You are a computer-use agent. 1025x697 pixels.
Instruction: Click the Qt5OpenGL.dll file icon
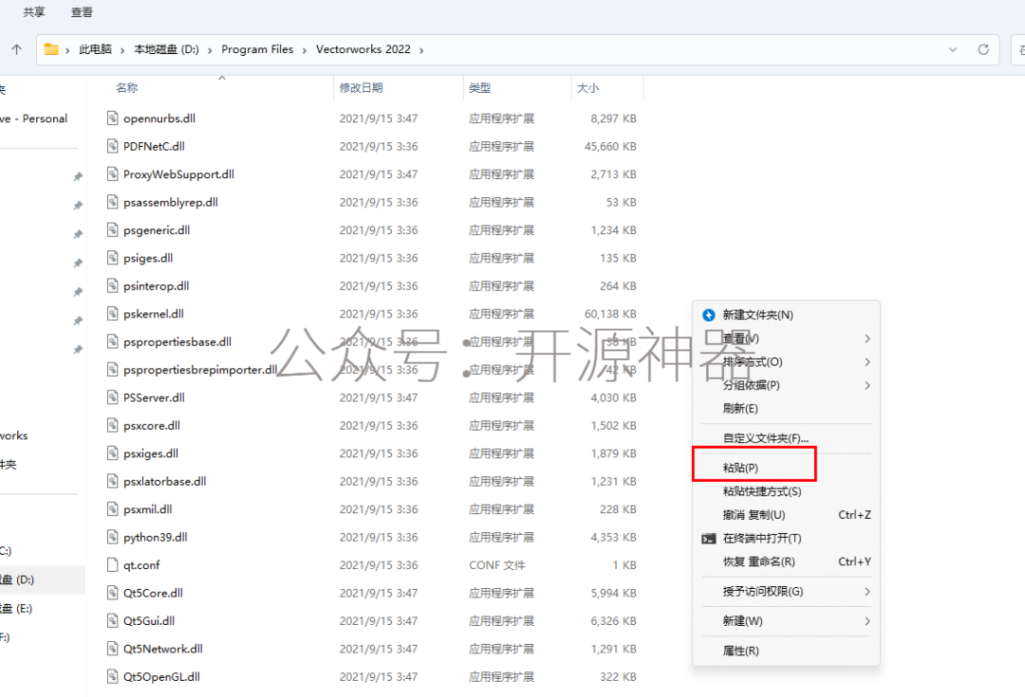click(x=112, y=677)
